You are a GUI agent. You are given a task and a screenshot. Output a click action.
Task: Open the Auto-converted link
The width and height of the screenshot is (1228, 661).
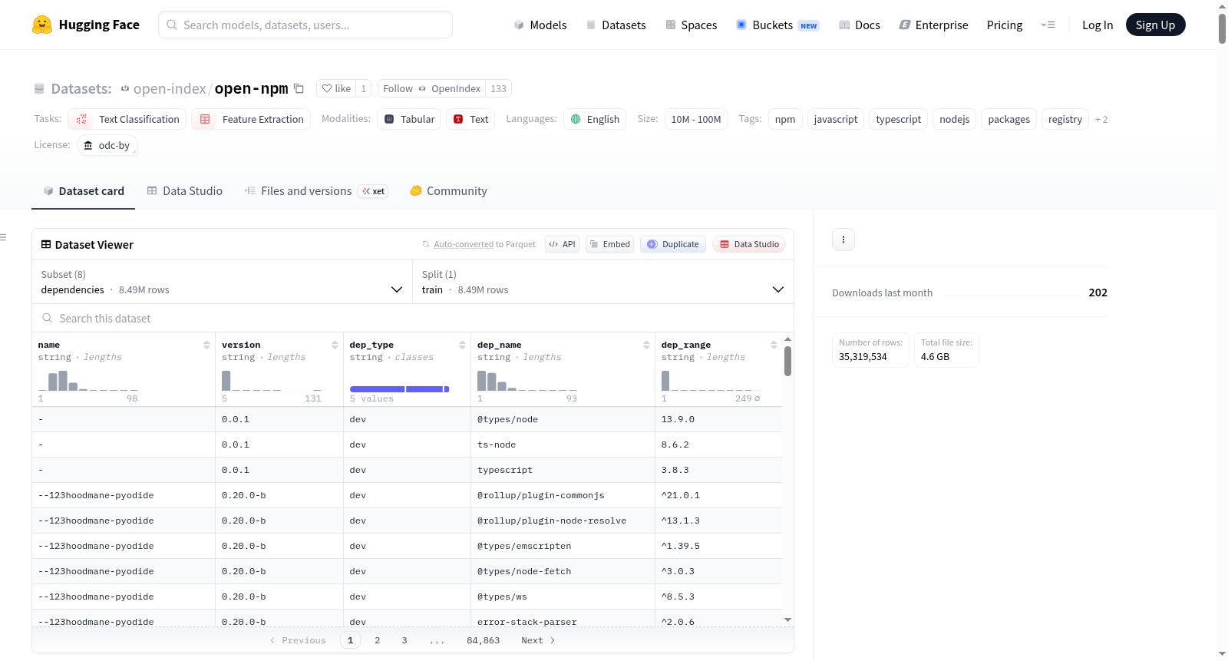click(464, 244)
